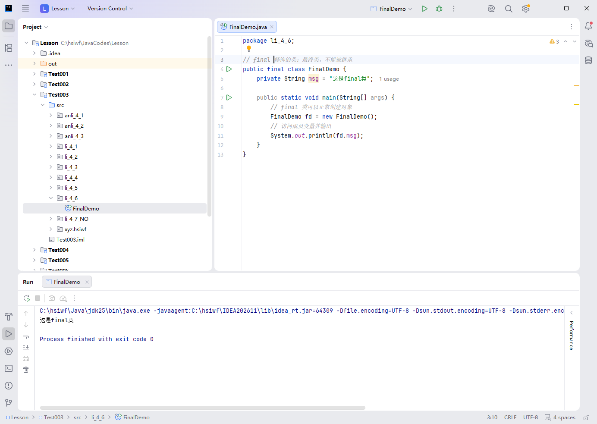Collapse the li_4_6 package

[51, 198]
